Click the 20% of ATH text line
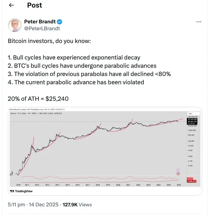Image resolution: width=208 pixels, height=216 pixels. (38, 99)
